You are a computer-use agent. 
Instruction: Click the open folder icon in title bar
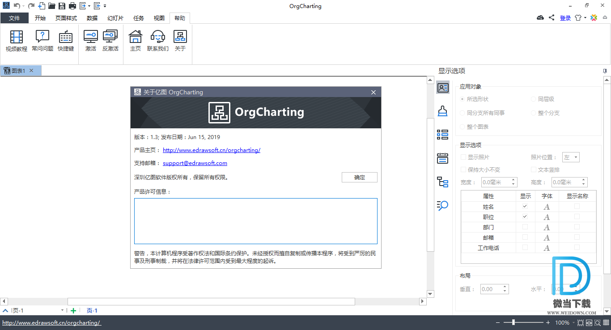coord(52,6)
